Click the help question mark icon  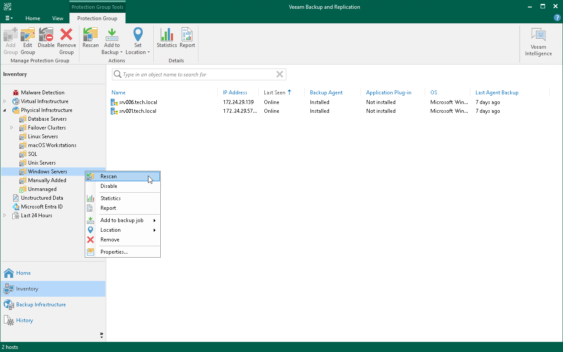pyautogui.click(x=557, y=18)
